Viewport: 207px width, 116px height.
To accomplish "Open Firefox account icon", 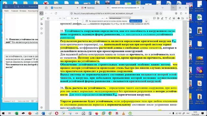I will (176, 13).
